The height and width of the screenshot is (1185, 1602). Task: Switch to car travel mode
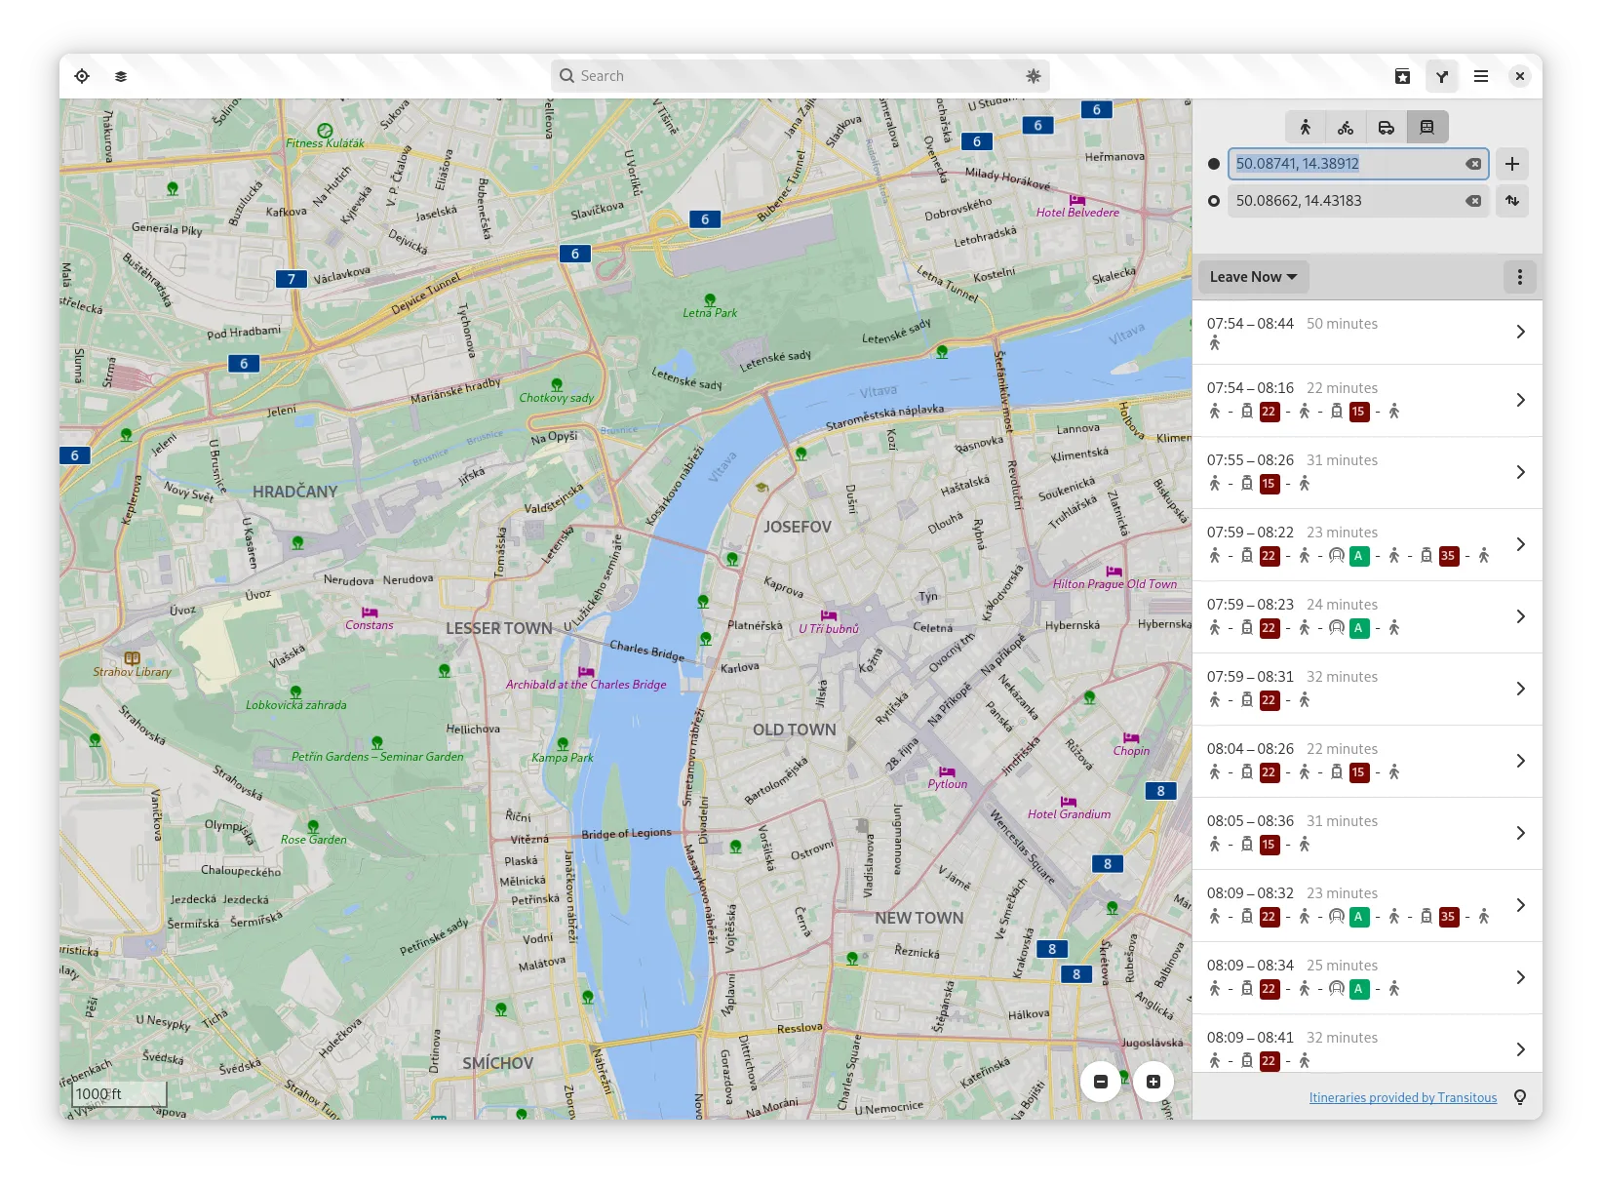[1386, 127]
